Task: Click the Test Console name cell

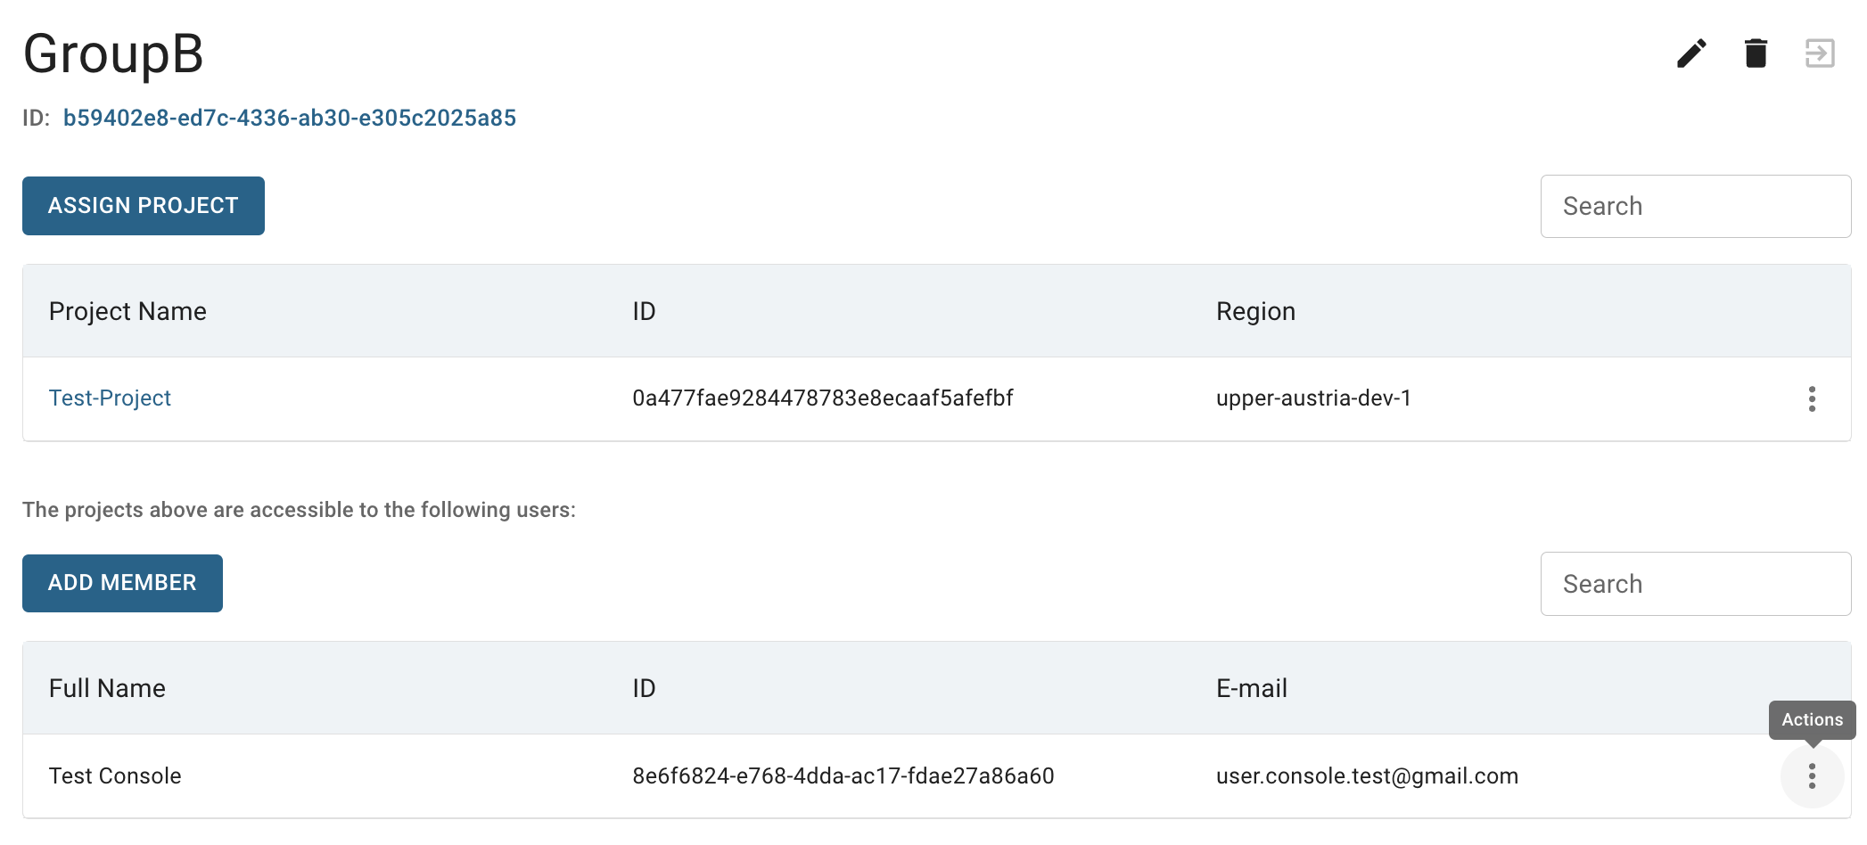Action: 115,776
